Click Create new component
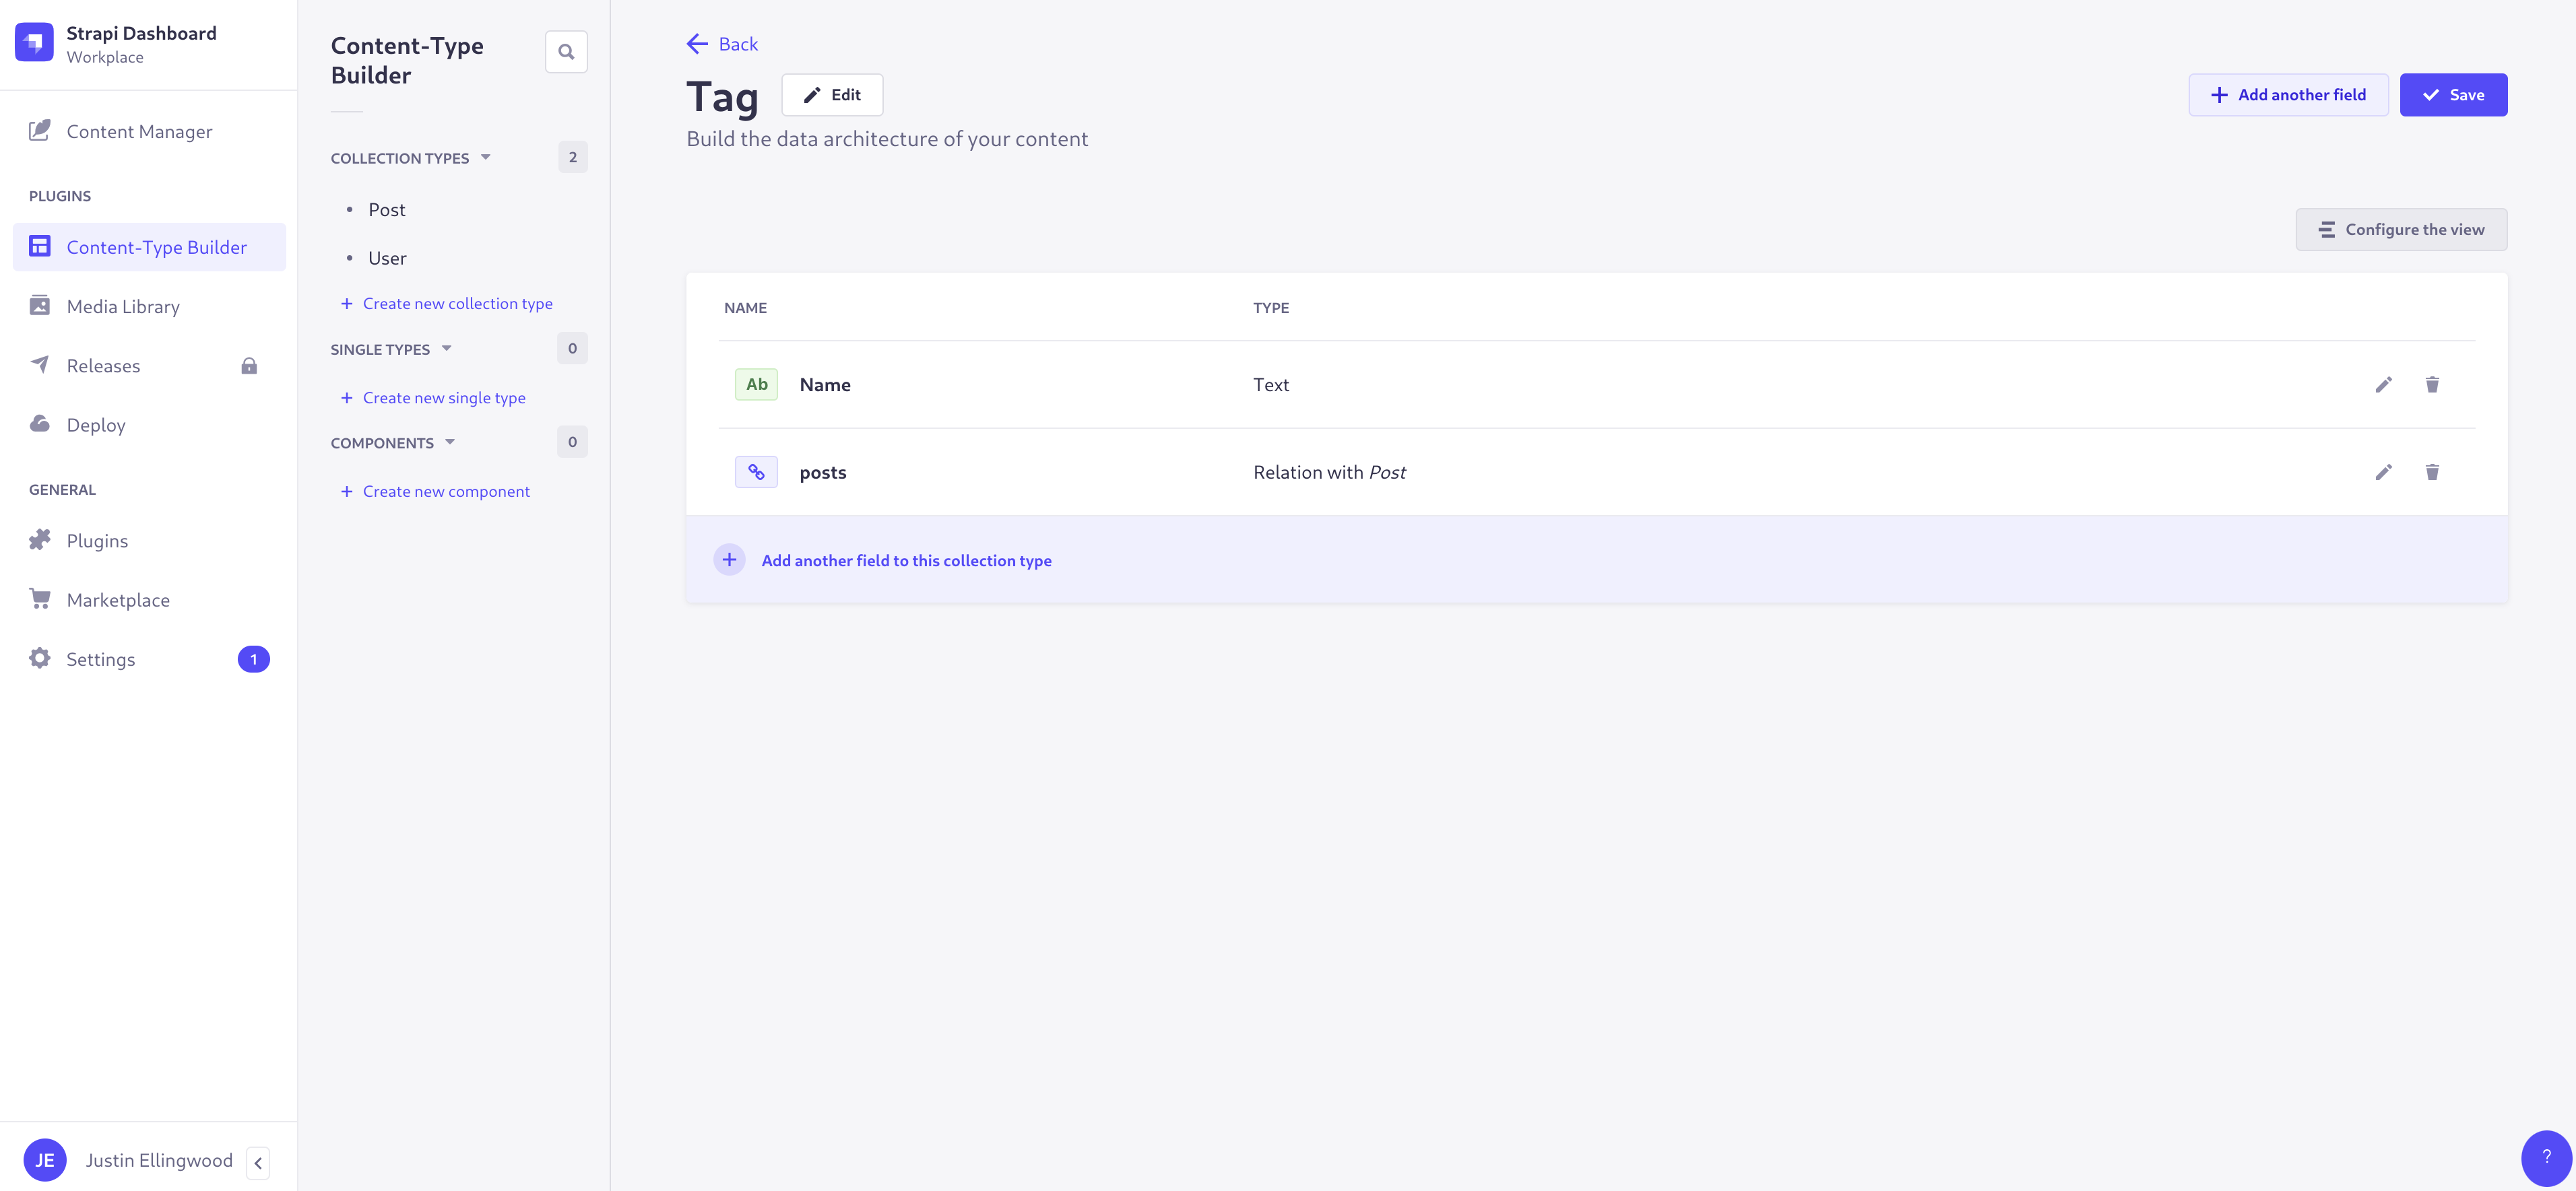The image size is (2576, 1191). pos(446,491)
